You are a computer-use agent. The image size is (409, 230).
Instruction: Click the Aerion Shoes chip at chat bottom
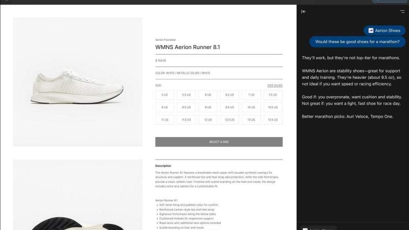(318, 228)
